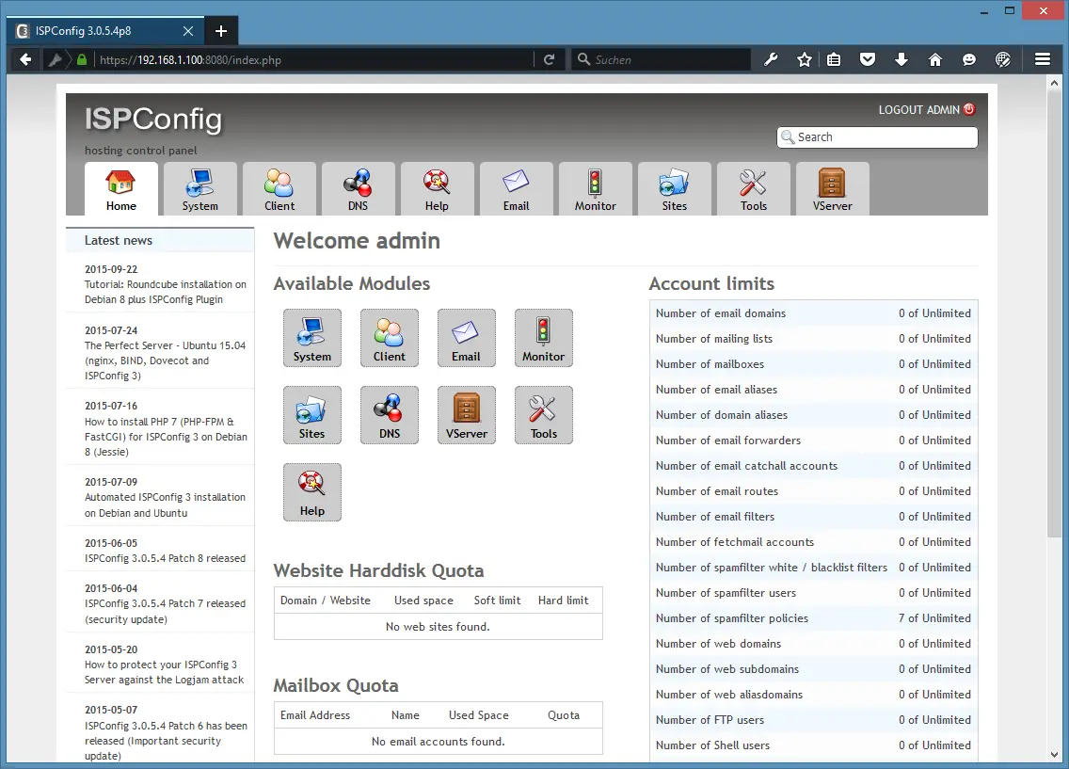Open the Monitor module tile with traffic light
This screenshot has height=769, width=1069.
point(543,338)
